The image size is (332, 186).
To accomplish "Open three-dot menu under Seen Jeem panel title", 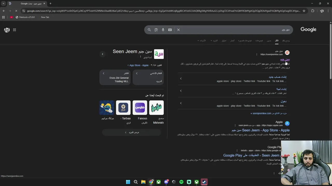I will tap(141, 57).
